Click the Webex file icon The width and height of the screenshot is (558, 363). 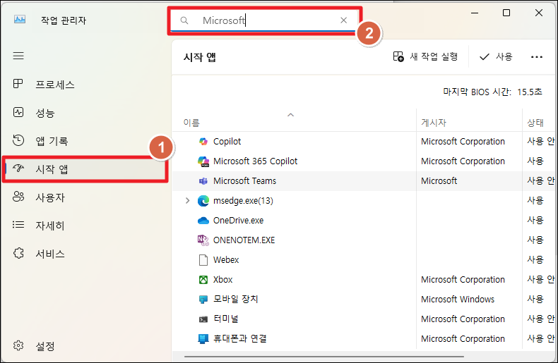coord(203,260)
